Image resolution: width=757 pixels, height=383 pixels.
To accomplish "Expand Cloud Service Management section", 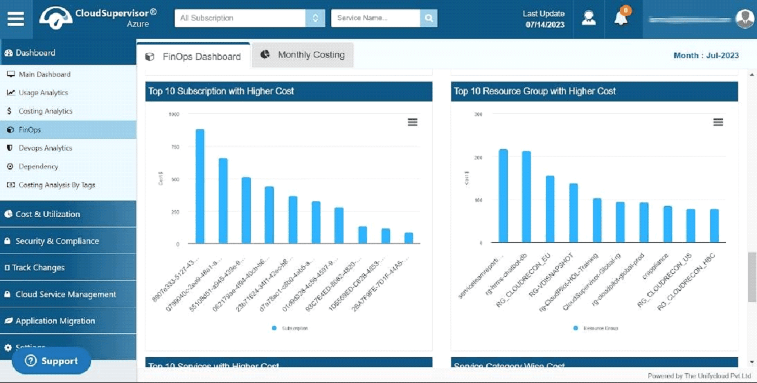I will [x=68, y=294].
